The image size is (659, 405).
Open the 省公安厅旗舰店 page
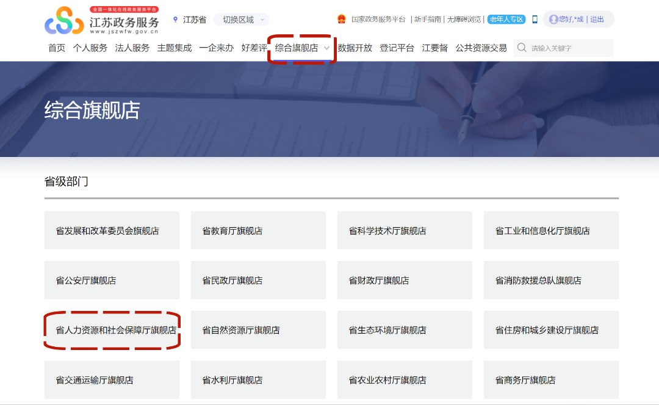pyautogui.click(x=112, y=280)
